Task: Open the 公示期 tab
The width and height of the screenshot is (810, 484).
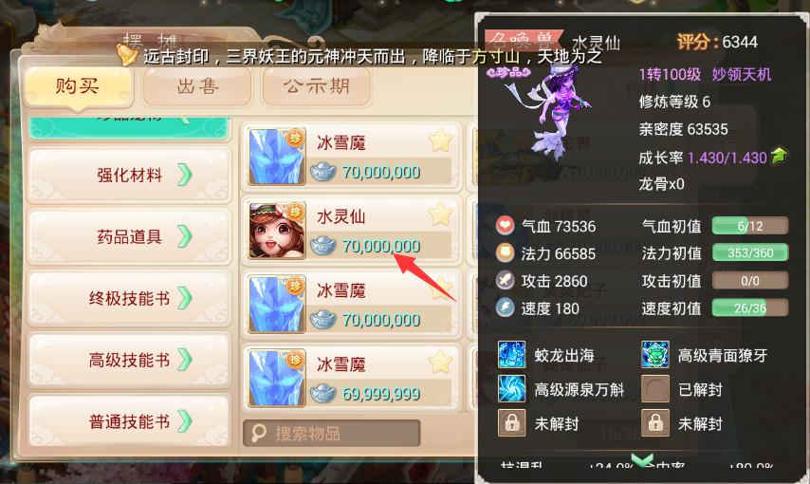Action: point(317,85)
